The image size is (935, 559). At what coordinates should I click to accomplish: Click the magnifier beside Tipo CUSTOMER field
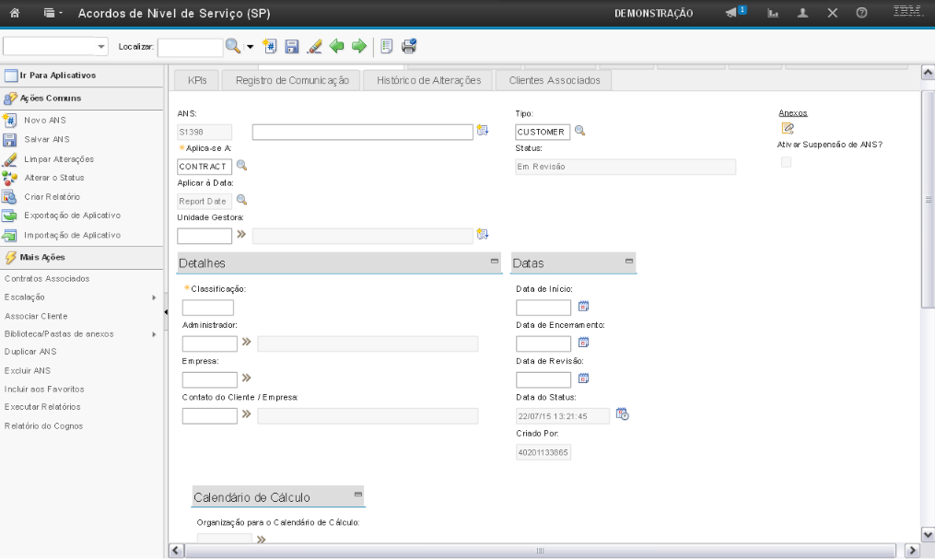tap(580, 131)
